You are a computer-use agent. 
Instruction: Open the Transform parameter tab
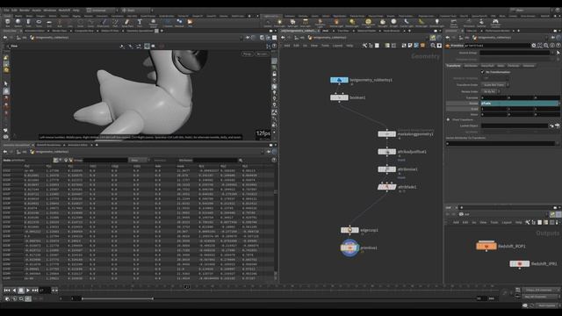pyautogui.click(x=453, y=66)
